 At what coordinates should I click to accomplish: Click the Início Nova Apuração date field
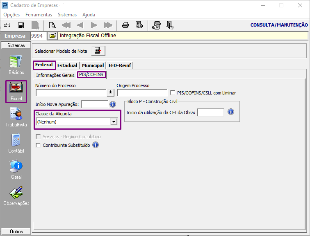point(95,104)
